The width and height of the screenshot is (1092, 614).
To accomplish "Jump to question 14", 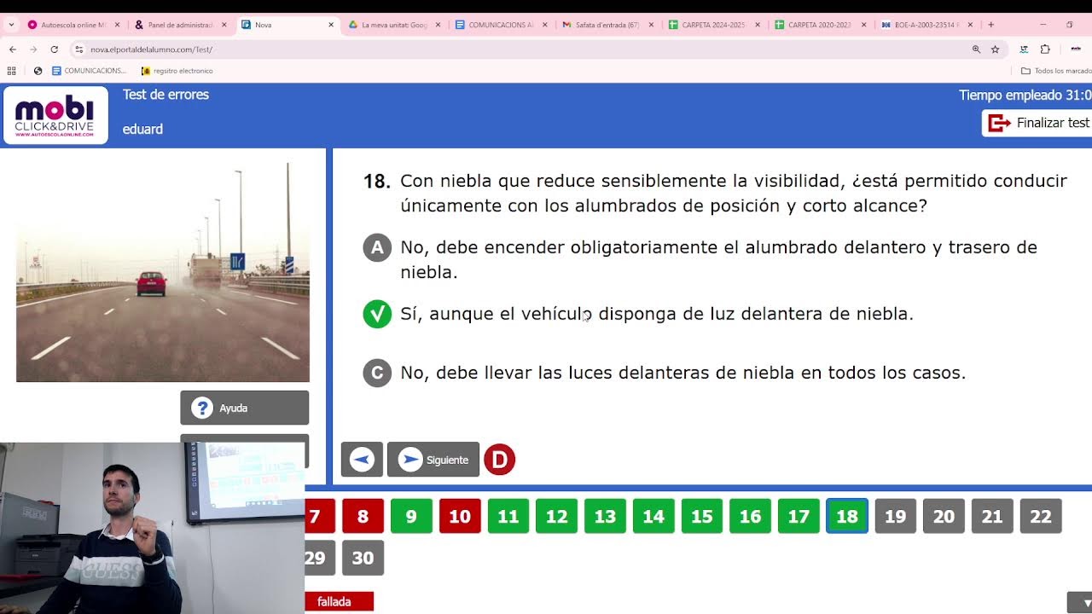I will tap(653, 516).
